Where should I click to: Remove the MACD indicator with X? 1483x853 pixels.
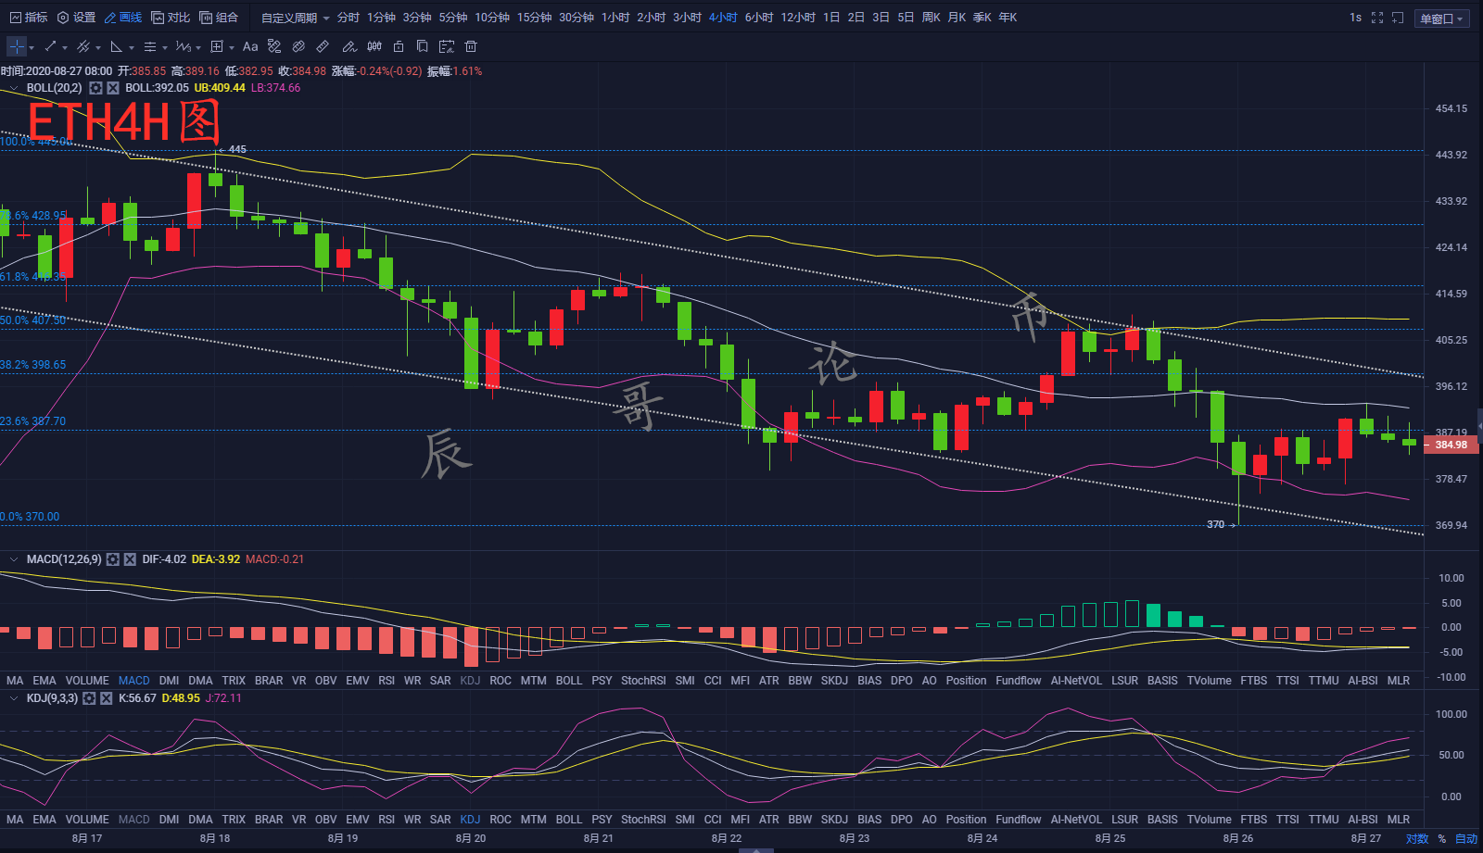[x=130, y=559]
